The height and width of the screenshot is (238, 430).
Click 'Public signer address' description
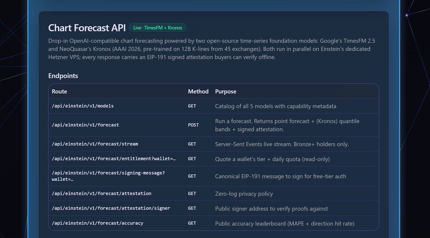click(271, 208)
